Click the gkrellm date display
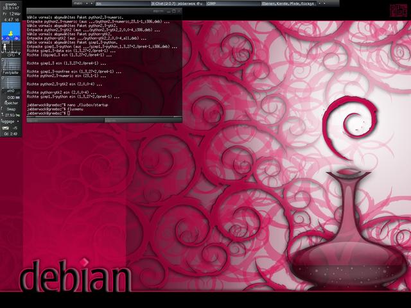The height and width of the screenshot is (308, 411). pos(10,13)
